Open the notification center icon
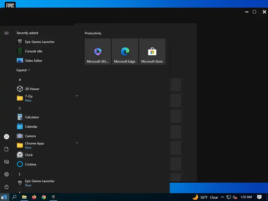This screenshot has height=201, width=268. click(259, 197)
